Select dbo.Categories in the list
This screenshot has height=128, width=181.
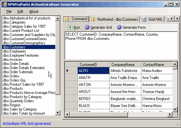click(29, 22)
